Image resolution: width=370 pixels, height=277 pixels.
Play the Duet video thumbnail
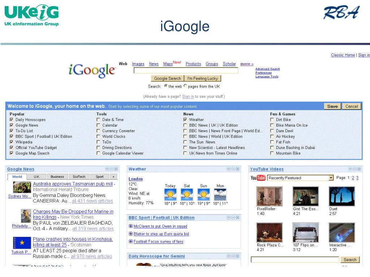coord(342,196)
